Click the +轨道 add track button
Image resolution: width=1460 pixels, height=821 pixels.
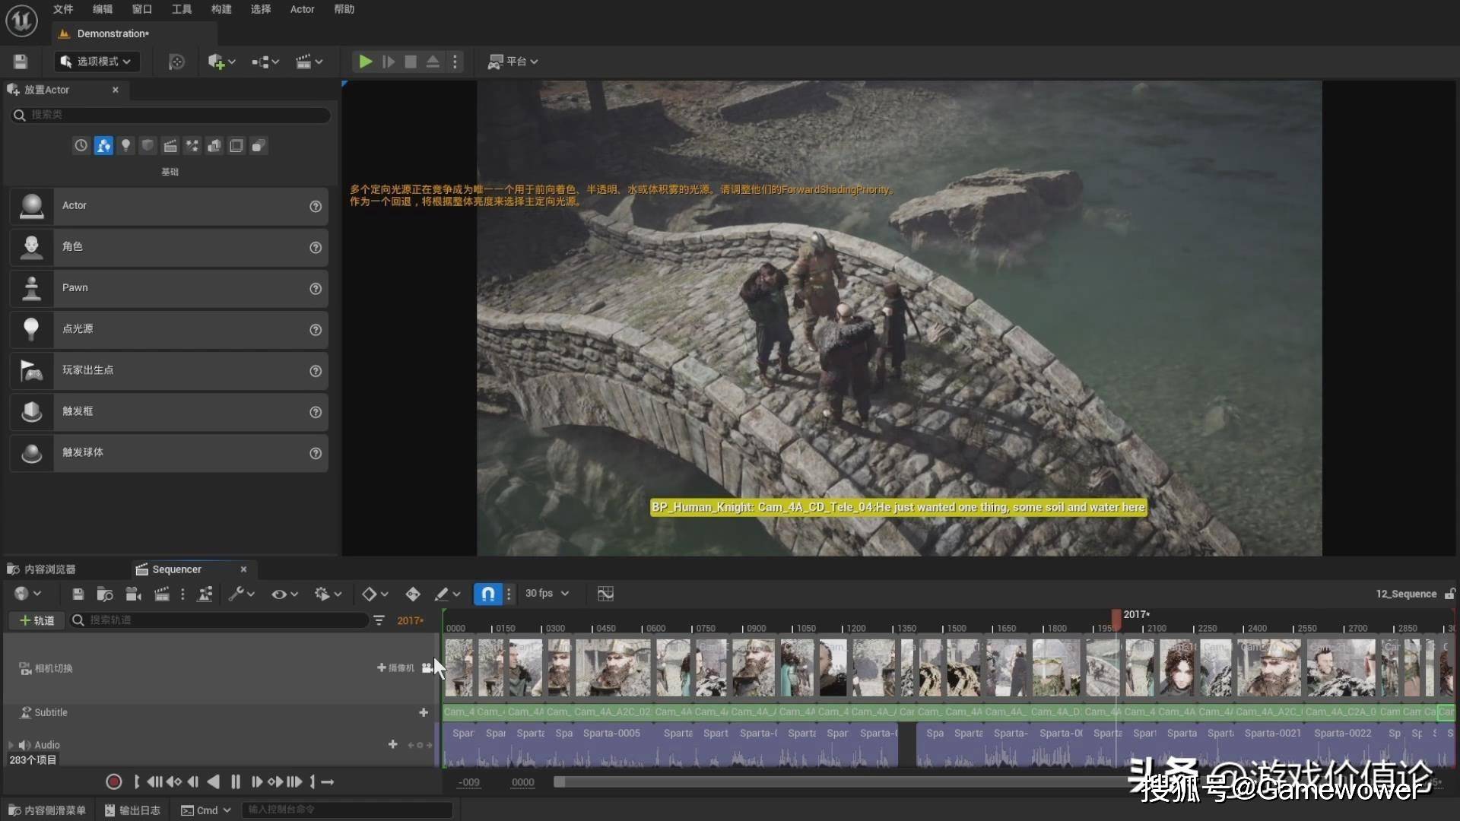[x=36, y=620]
